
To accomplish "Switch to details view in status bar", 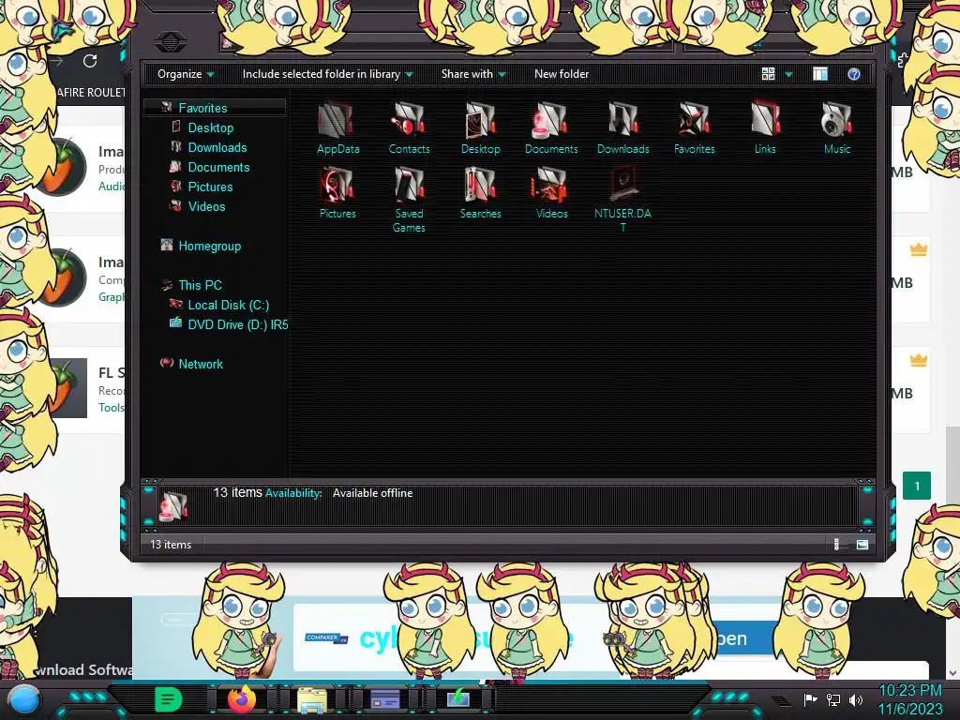I will click(x=837, y=545).
